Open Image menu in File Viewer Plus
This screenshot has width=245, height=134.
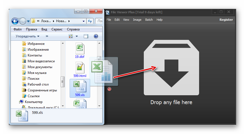pos(137,20)
